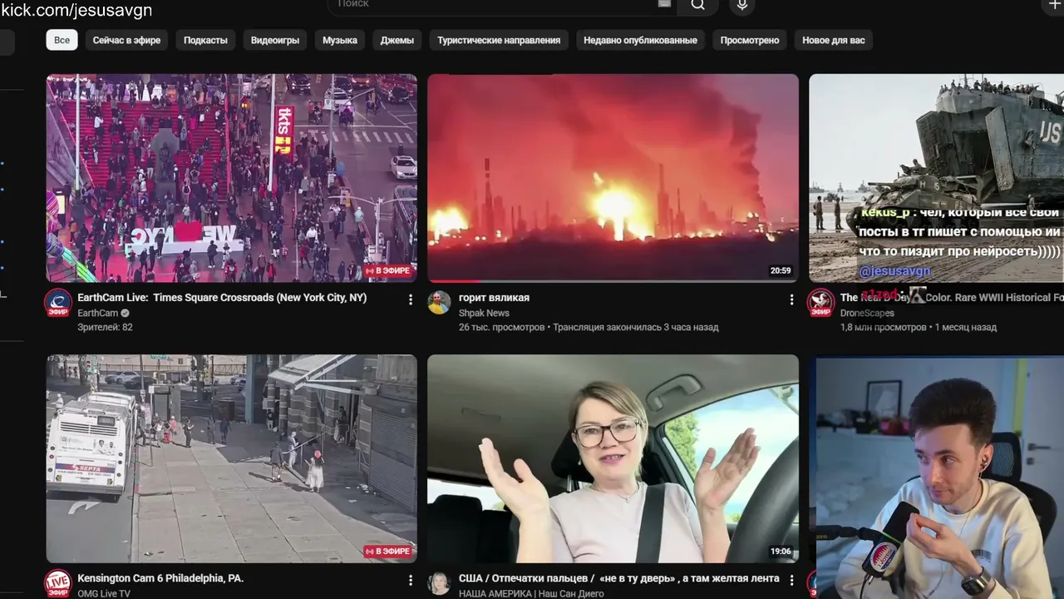Screen dimensions: 1064x599
Task: Click EarthCam verified checkmark badge
Action: point(126,313)
